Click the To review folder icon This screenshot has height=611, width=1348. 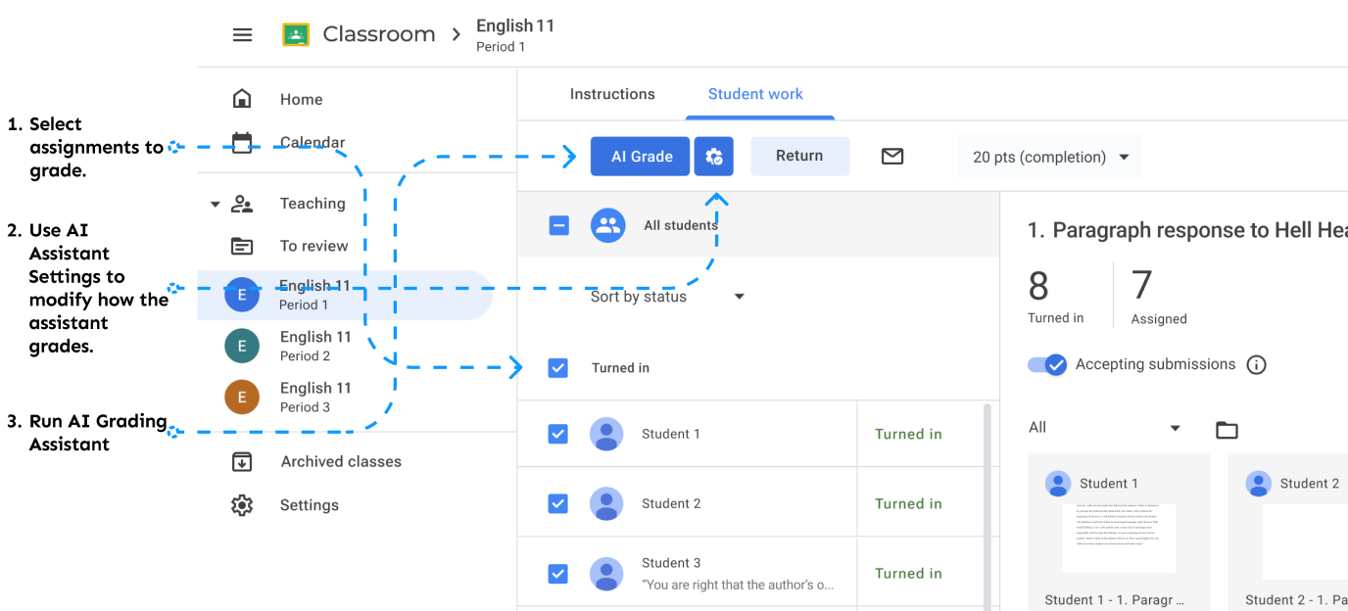242,246
